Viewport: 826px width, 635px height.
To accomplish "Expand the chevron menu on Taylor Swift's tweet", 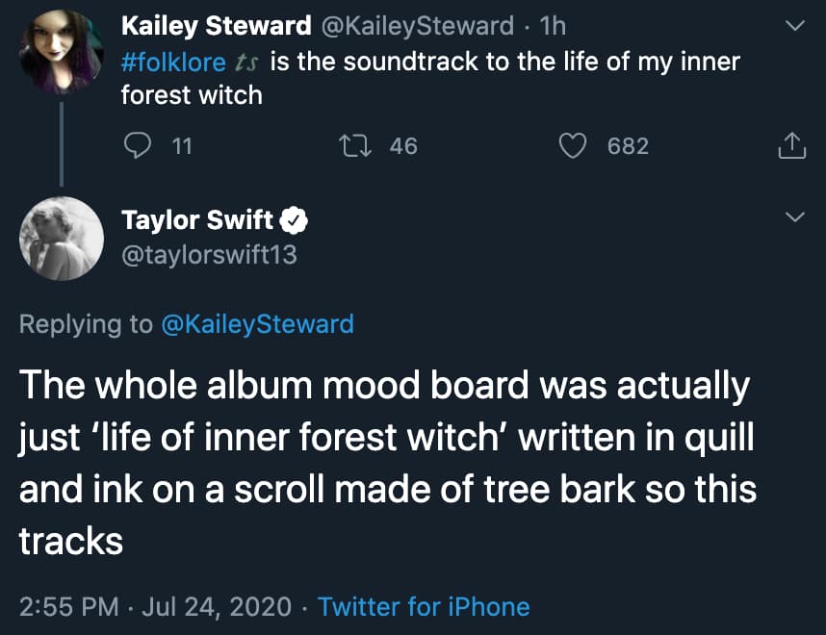I will coord(795,218).
